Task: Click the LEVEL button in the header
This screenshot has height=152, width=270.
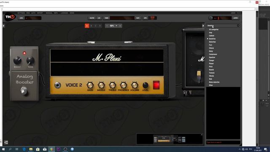Action: coord(21,18)
